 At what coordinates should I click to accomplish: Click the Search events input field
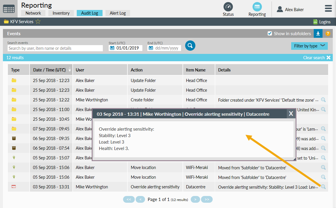coord(55,48)
